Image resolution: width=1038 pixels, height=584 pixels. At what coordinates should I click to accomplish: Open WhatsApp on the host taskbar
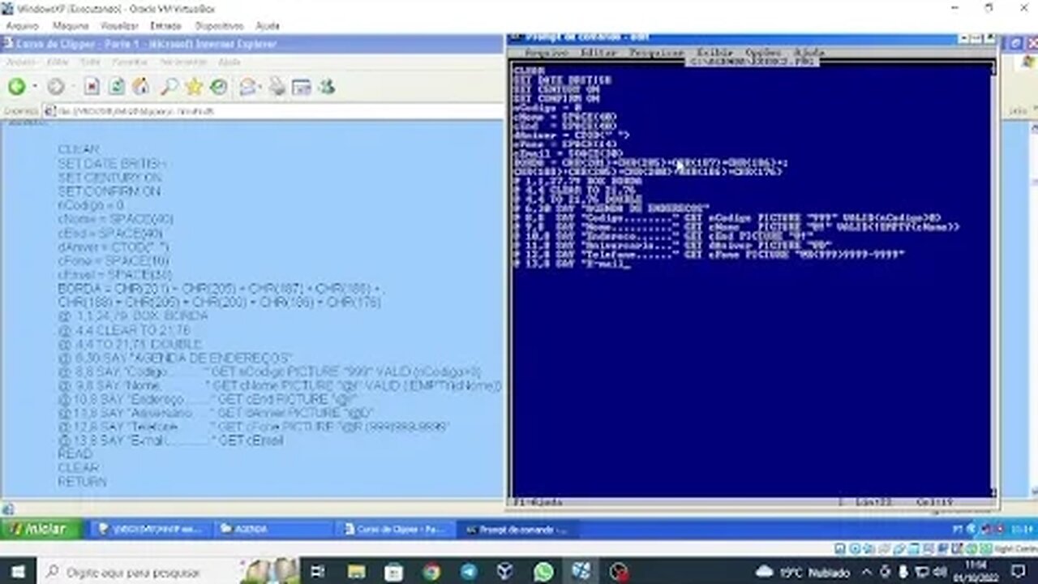click(x=543, y=572)
